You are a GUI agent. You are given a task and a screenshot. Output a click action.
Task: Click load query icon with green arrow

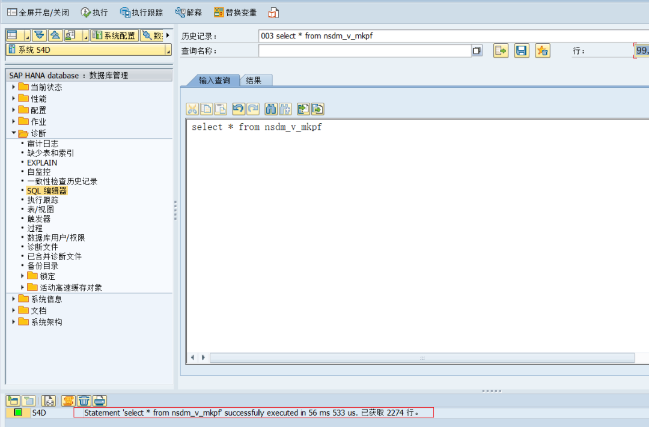pyautogui.click(x=501, y=50)
